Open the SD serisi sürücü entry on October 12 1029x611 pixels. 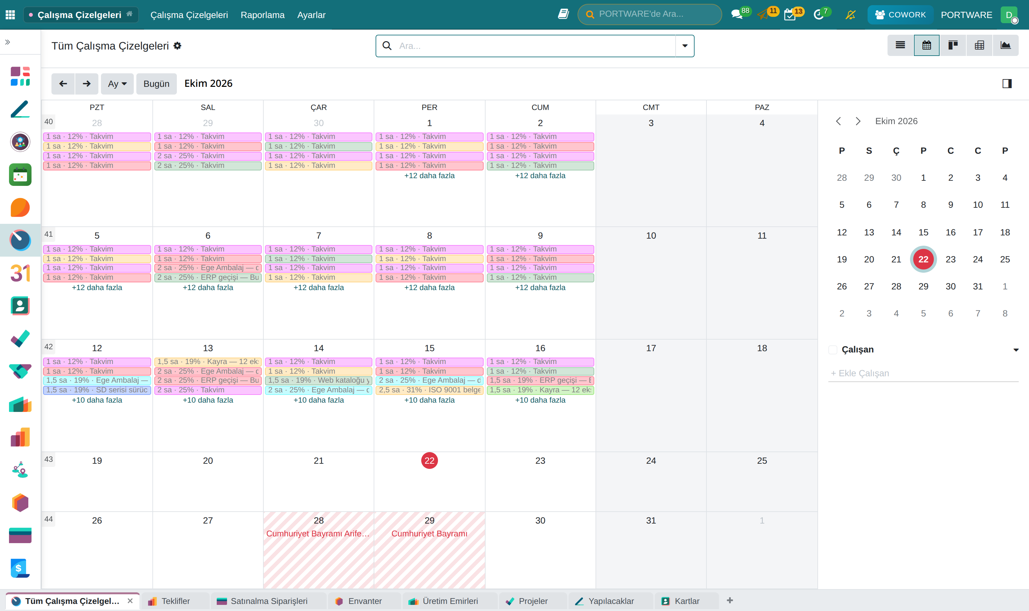97,390
